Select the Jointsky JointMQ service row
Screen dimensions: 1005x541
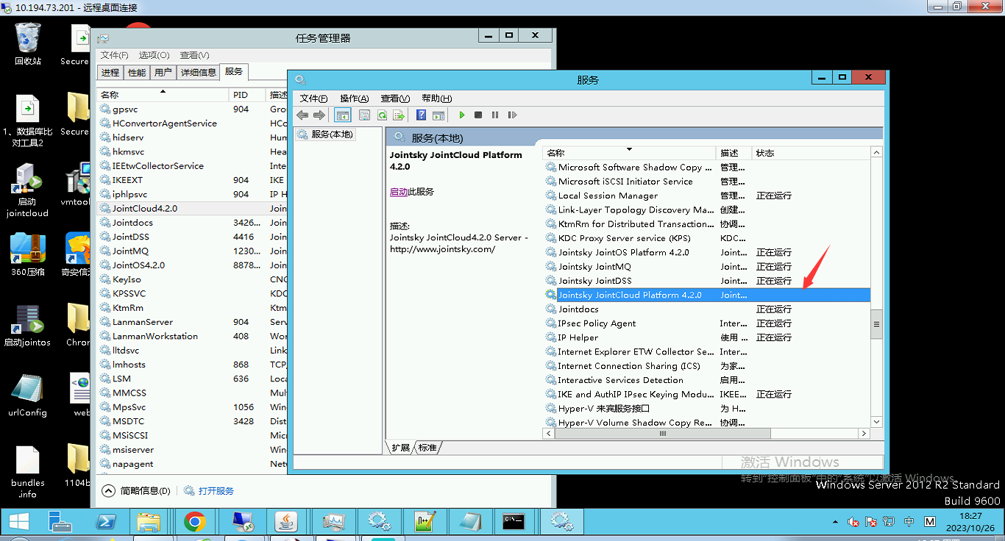click(x=706, y=267)
